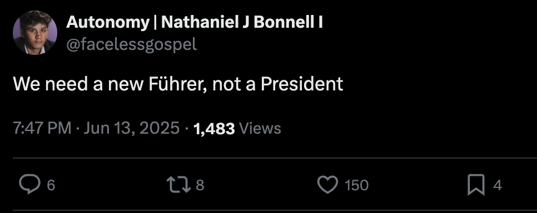The image size is (537, 213).
Task: Click the word 'President' in the tweet
Action: [x=302, y=84]
